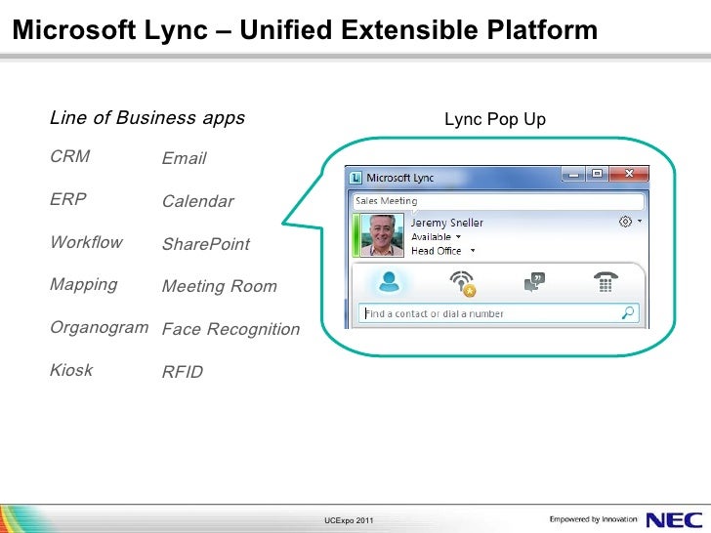711x533 pixels.
Task: Maximize the Microsoft Lync window
Action: point(597,174)
